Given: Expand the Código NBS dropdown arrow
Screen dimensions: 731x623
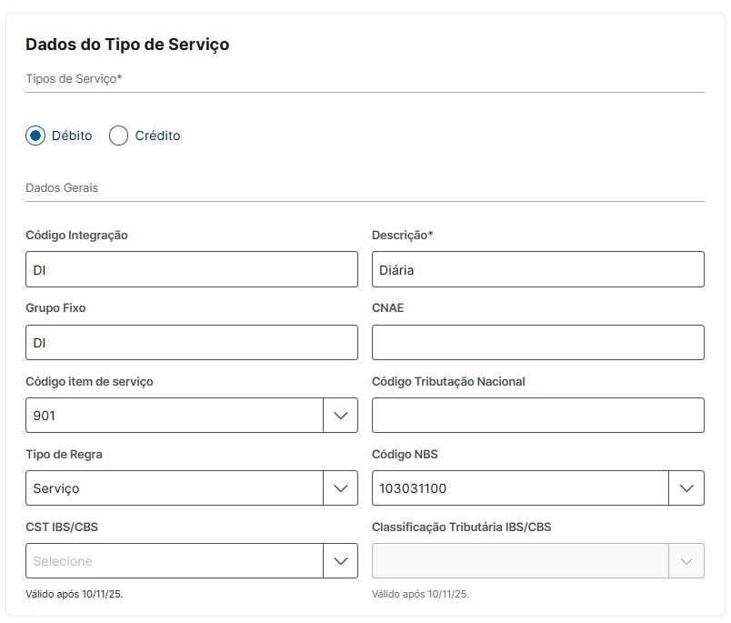Looking at the screenshot, I should [x=686, y=488].
